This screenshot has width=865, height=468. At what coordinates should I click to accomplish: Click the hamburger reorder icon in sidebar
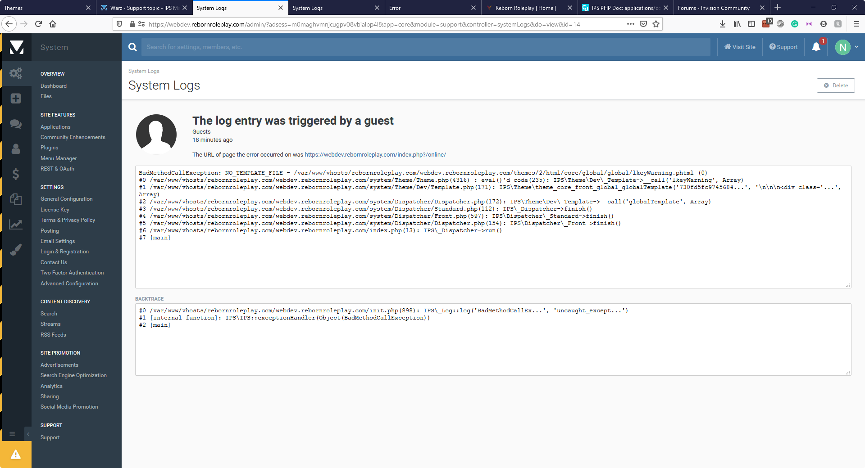(12, 434)
